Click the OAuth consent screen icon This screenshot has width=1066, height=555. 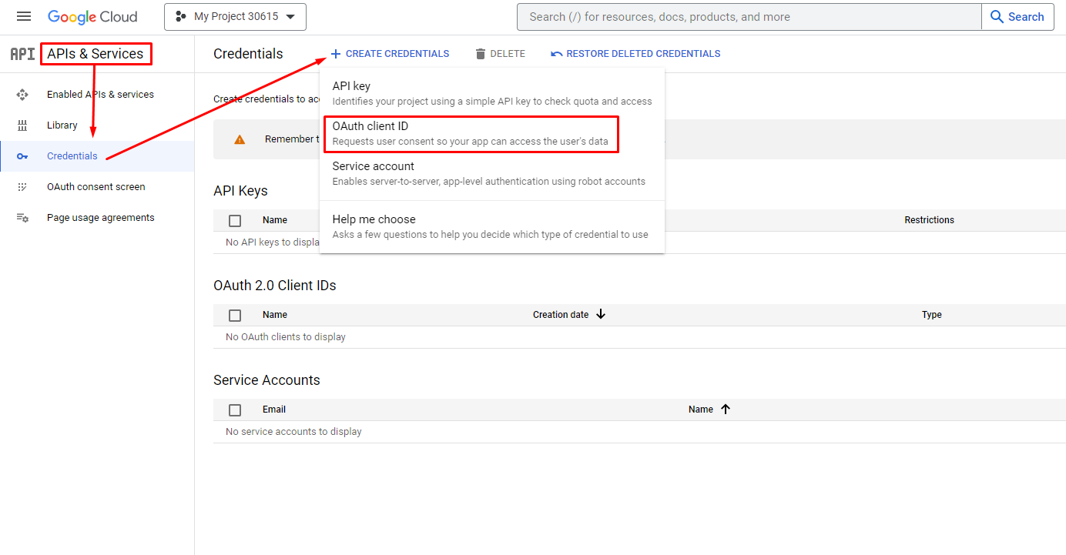click(x=22, y=187)
